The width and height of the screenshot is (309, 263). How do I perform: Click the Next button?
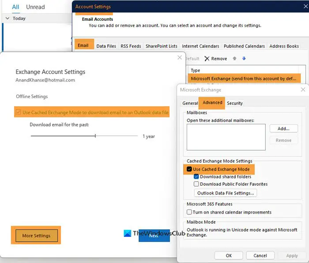click(154, 236)
